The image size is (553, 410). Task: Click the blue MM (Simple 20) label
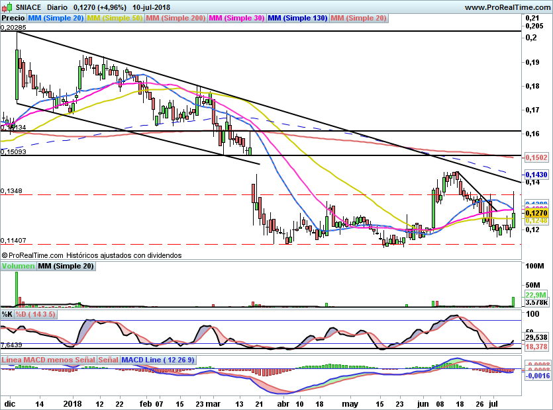(x=56, y=19)
